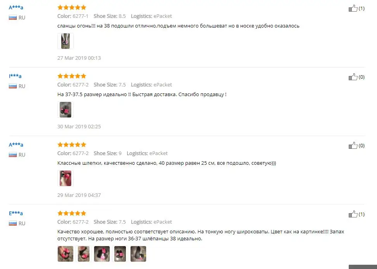Open profile of reviewer E***a
377x269 pixels.
(16, 213)
